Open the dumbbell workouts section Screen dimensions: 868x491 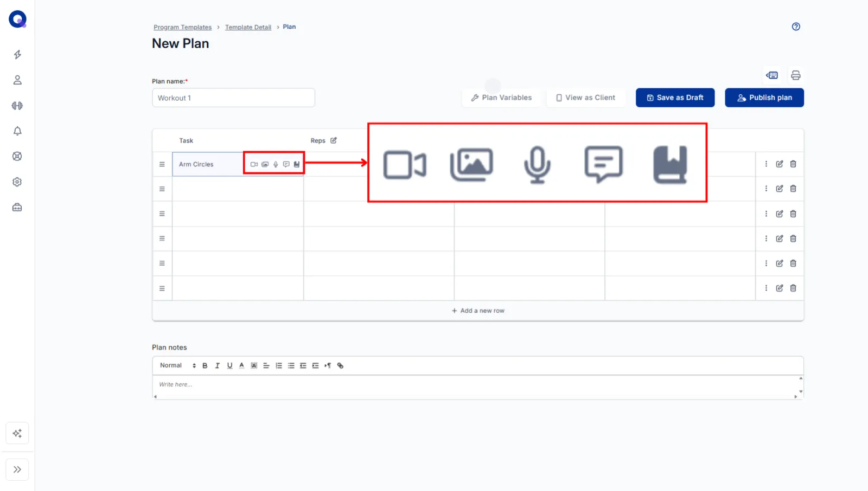pos(17,106)
